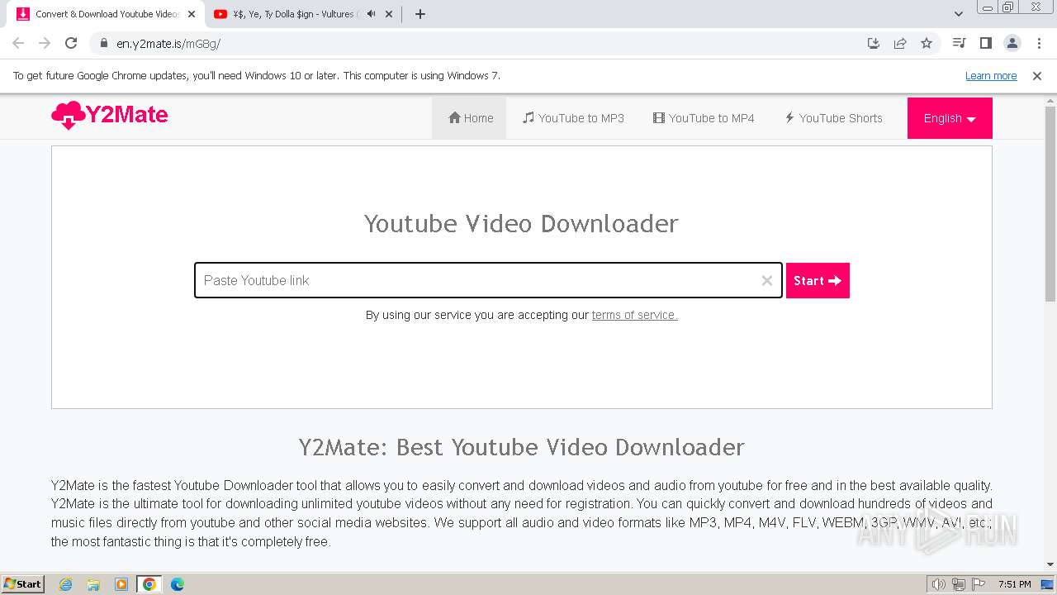
Task: Open the Chrome three-dot menu
Action: pos(1039,43)
